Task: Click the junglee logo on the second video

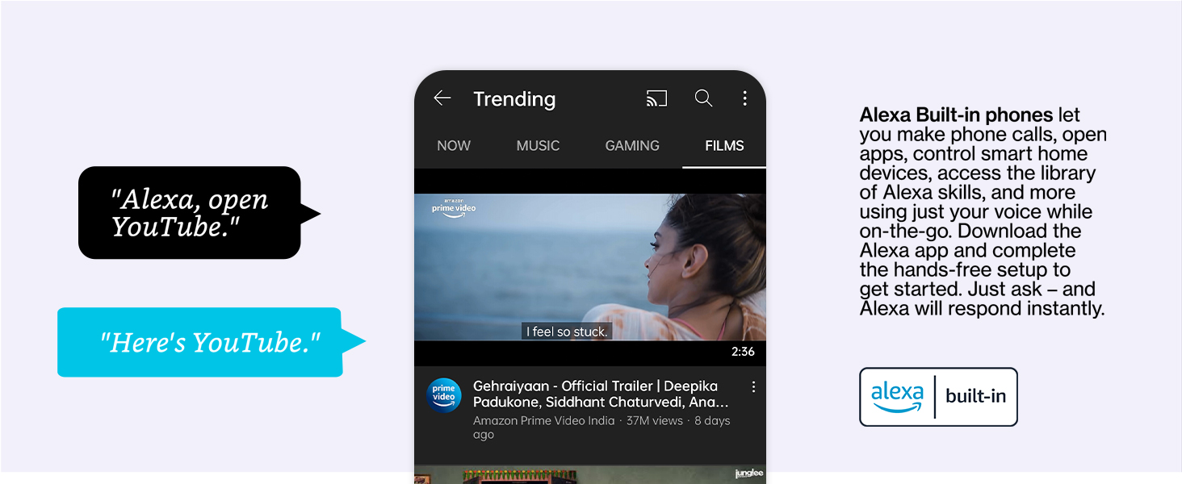Action: point(748,474)
